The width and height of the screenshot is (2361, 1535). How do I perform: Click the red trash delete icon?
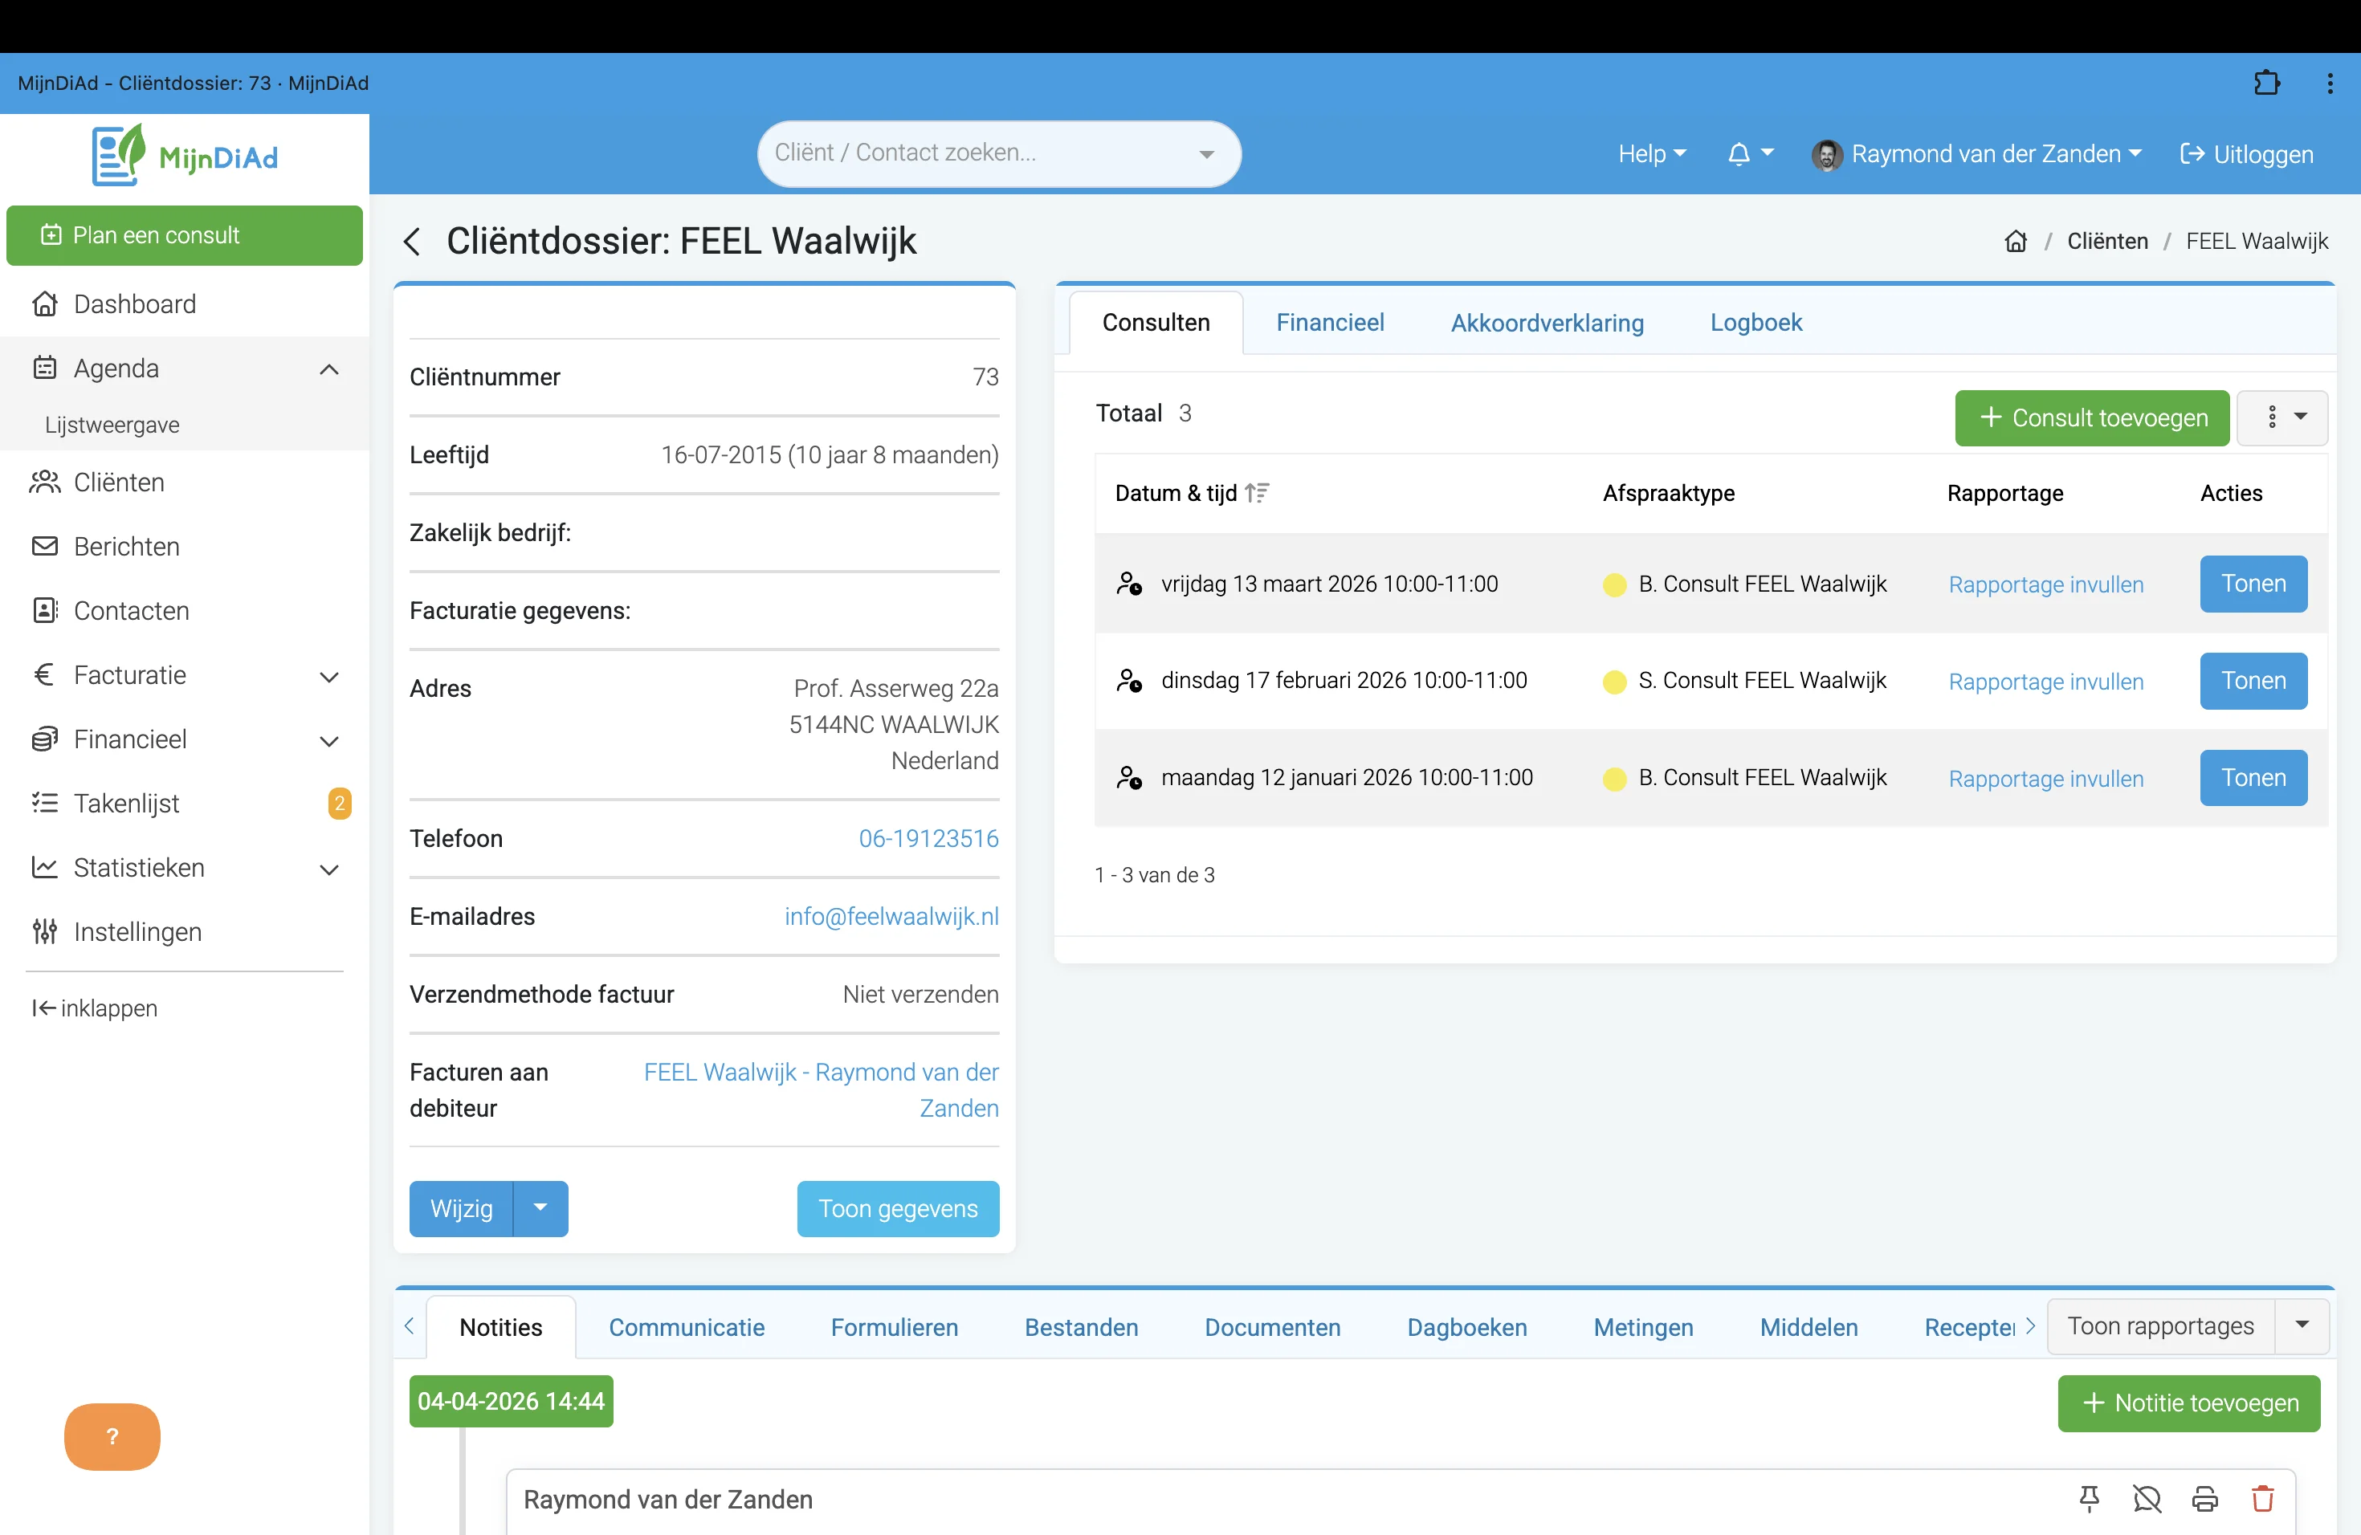click(x=2261, y=1498)
